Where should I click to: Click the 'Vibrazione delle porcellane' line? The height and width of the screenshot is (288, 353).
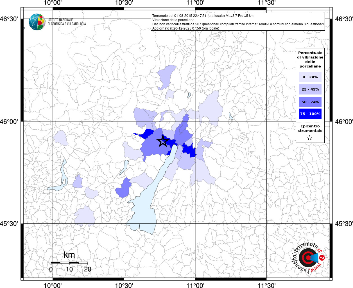173,20
